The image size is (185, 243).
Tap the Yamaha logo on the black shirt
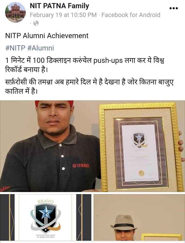point(81,166)
